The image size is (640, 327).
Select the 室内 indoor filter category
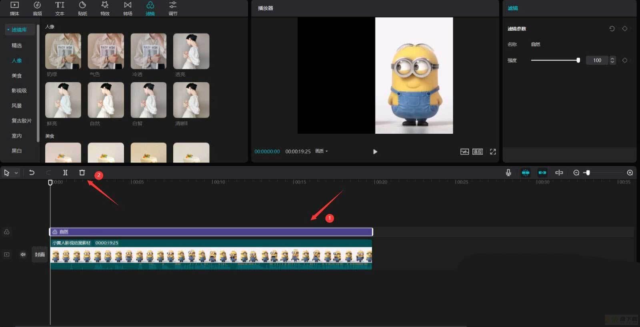click(17, 136)
